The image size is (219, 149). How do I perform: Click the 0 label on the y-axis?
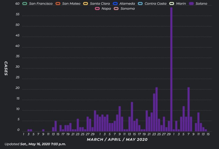18,130
